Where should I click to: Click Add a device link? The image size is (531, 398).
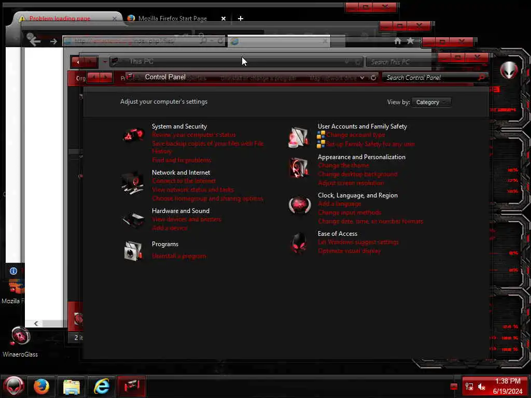click(x=170, y=228)
